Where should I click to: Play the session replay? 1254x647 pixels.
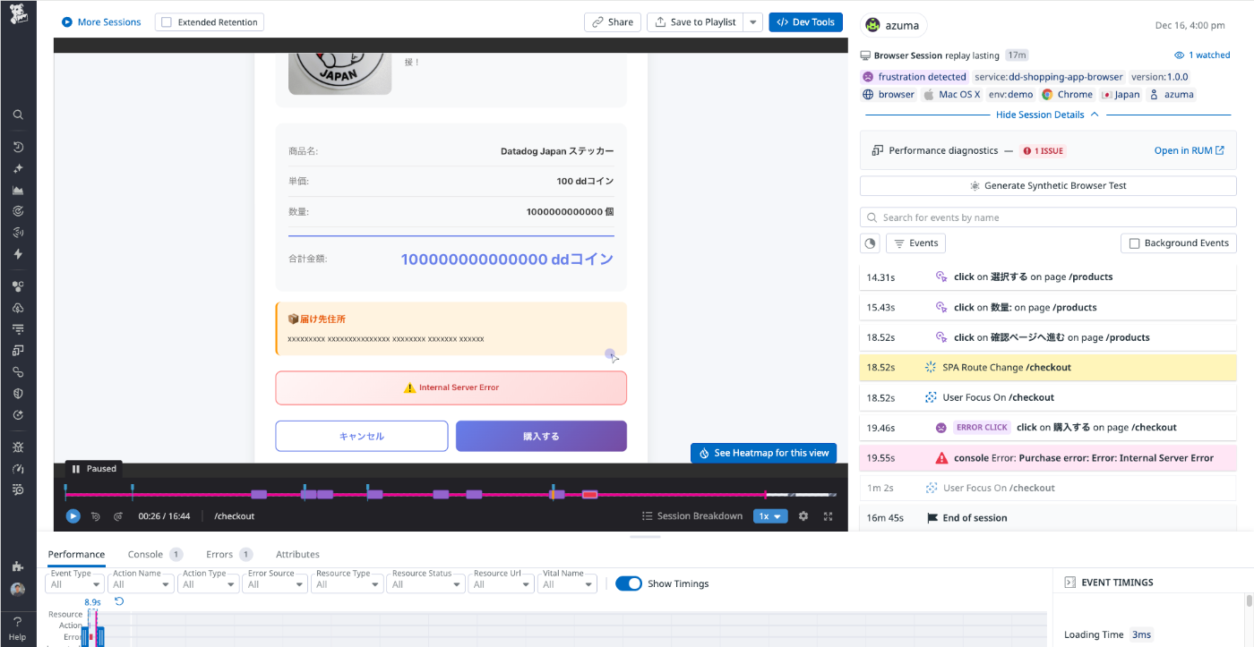tap(73, 516)
